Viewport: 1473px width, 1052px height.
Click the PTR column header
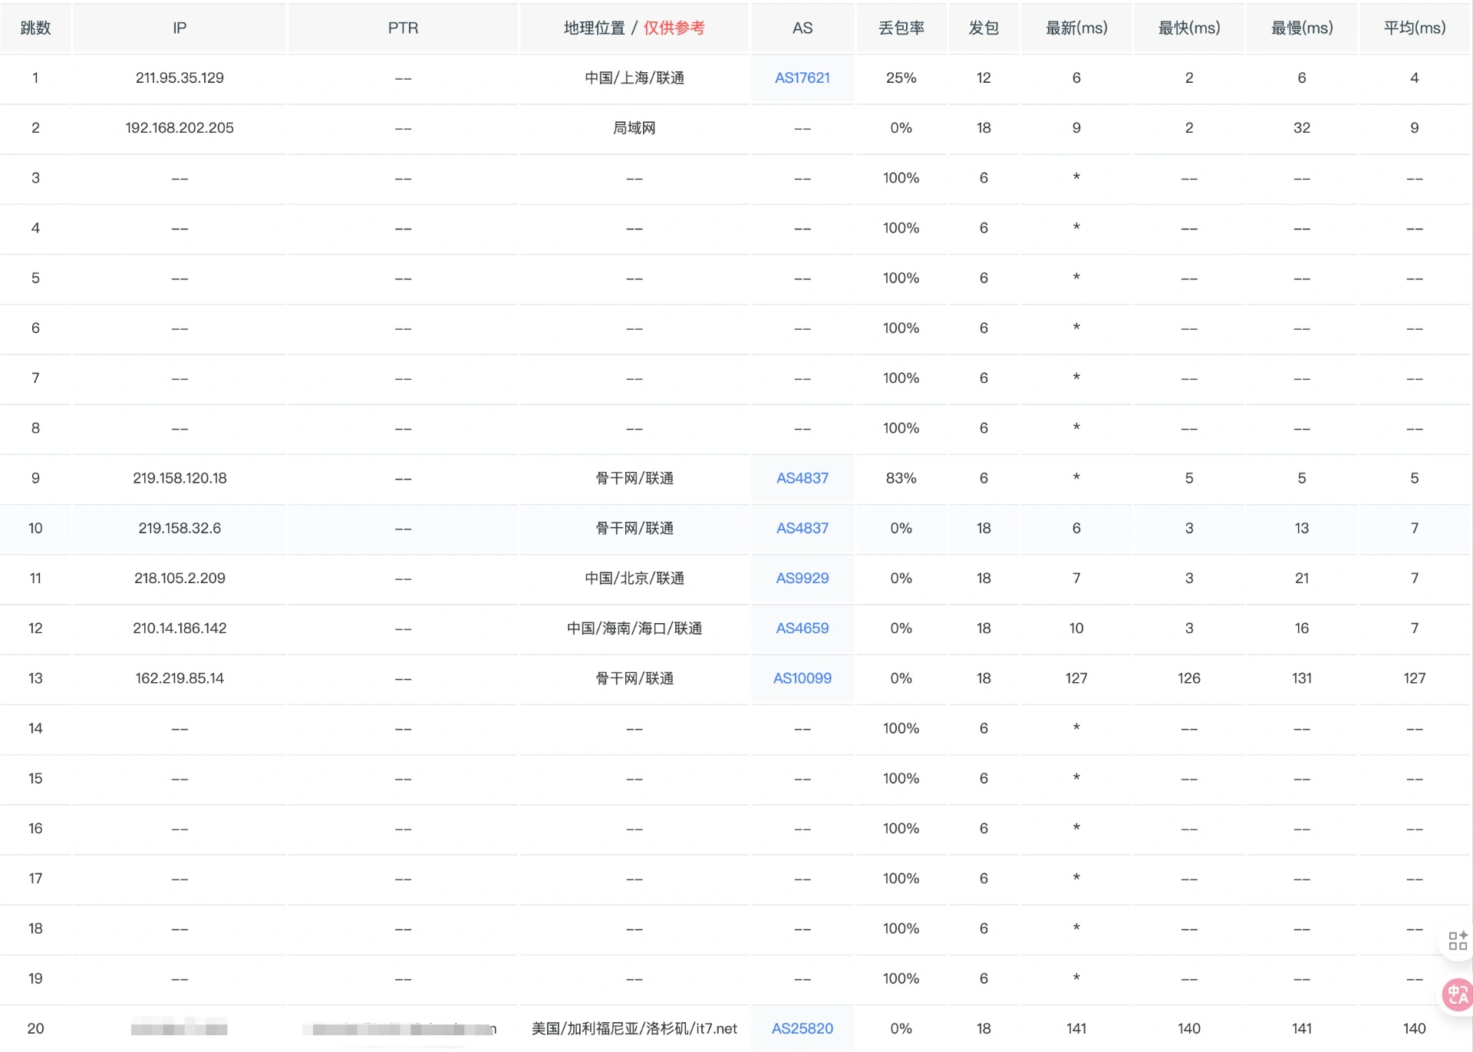[x=403, y=28]
